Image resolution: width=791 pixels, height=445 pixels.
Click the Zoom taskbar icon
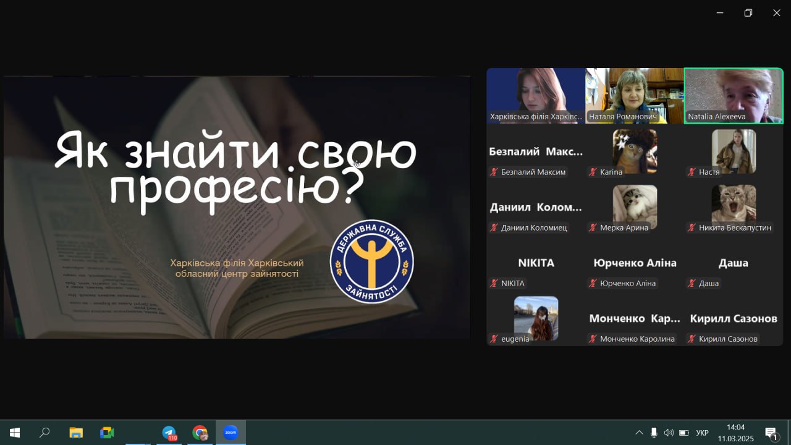231,433
